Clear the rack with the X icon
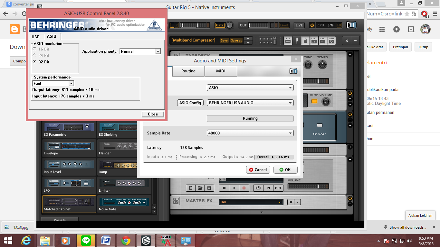The height and width of the screenshot is (247, 440). (x=347, y=41)
